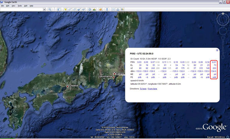Click the Osaka red dot placemark
Viewport: 230px width, 139px height.
click(67, 86)
